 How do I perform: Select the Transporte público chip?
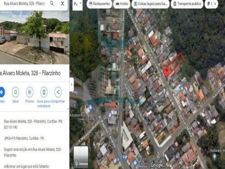point(187,4)
